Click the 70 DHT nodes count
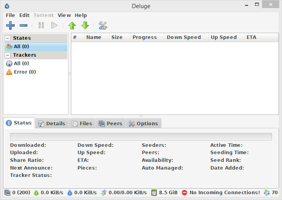 click(x=275, y=193)
